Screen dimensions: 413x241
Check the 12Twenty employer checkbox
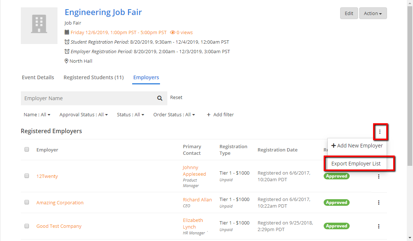point(27,176)
